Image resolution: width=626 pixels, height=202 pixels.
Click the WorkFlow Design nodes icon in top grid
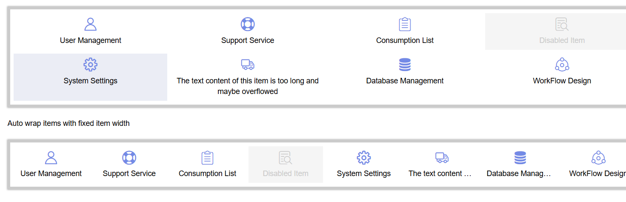pos(562,65)
